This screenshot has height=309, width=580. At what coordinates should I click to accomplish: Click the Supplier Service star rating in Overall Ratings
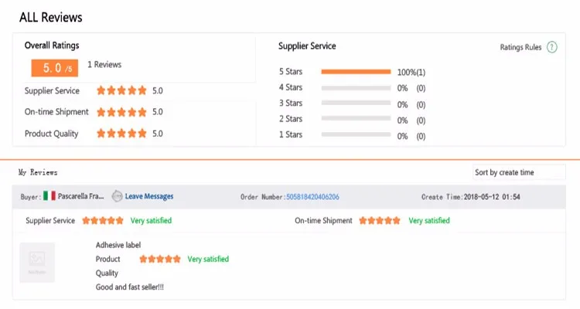point(121,90)
